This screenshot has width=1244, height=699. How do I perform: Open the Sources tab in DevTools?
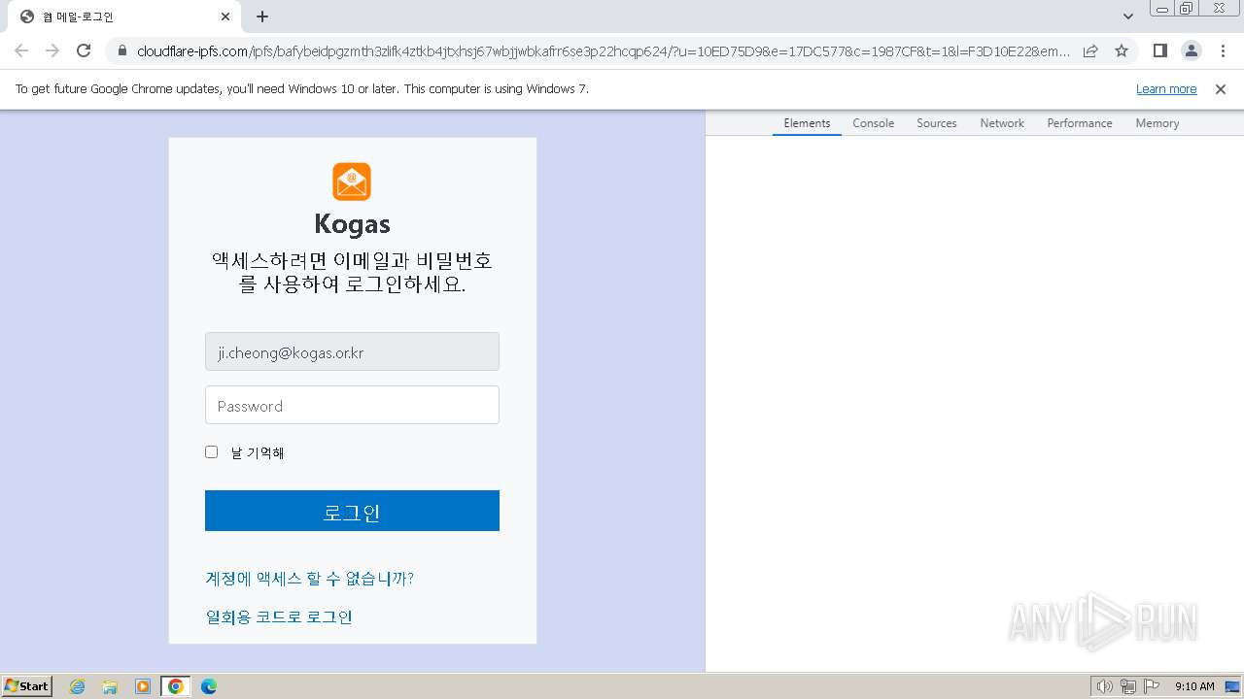coord(937,123)
